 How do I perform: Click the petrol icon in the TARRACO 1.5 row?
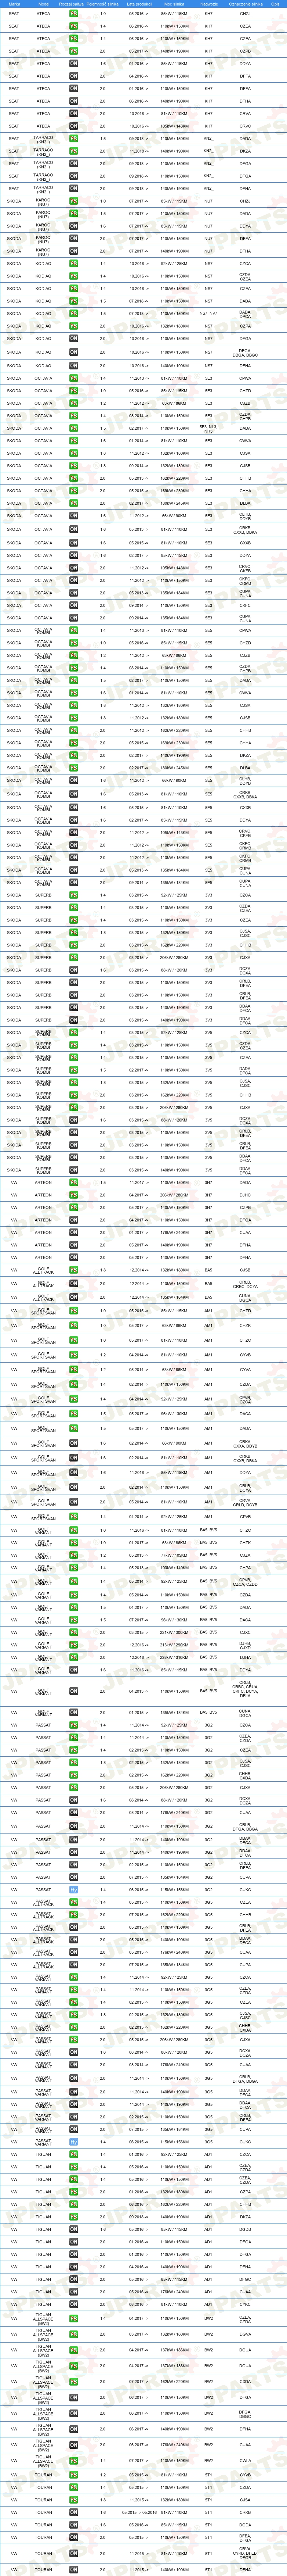74,139
